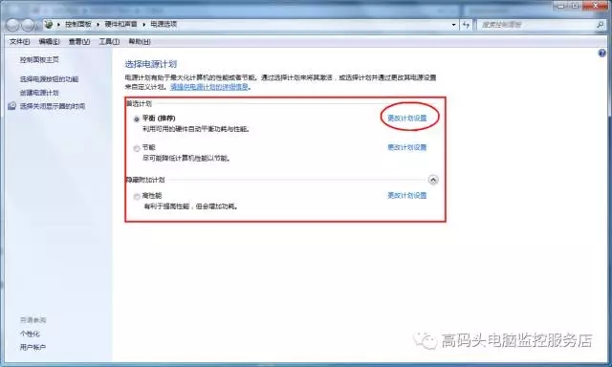Click the Control Panel icon in address bar
Viewport: 612px width, 367px height.
tap(49, 24)
